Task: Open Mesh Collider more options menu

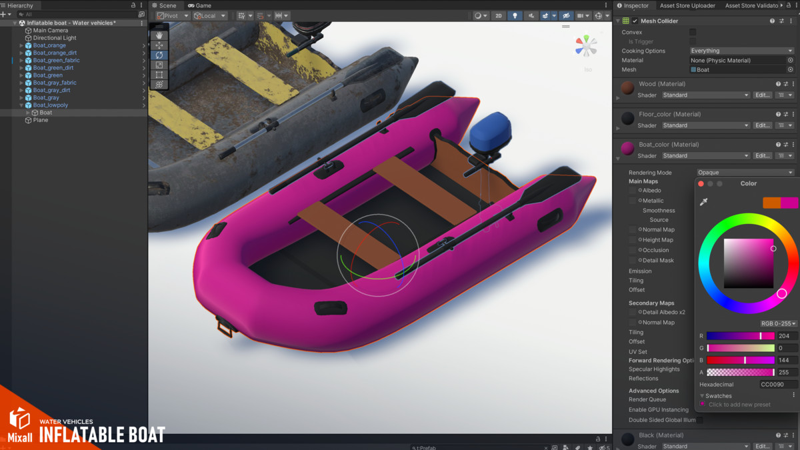Action: 790,21
